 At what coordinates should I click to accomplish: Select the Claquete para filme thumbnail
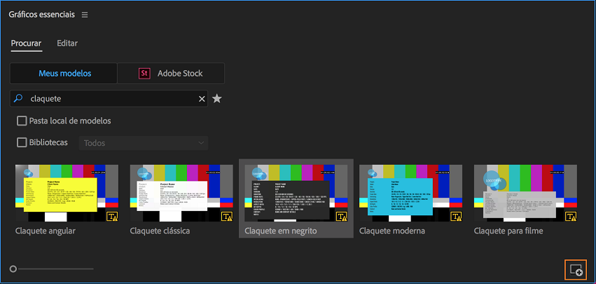point(526,193)
